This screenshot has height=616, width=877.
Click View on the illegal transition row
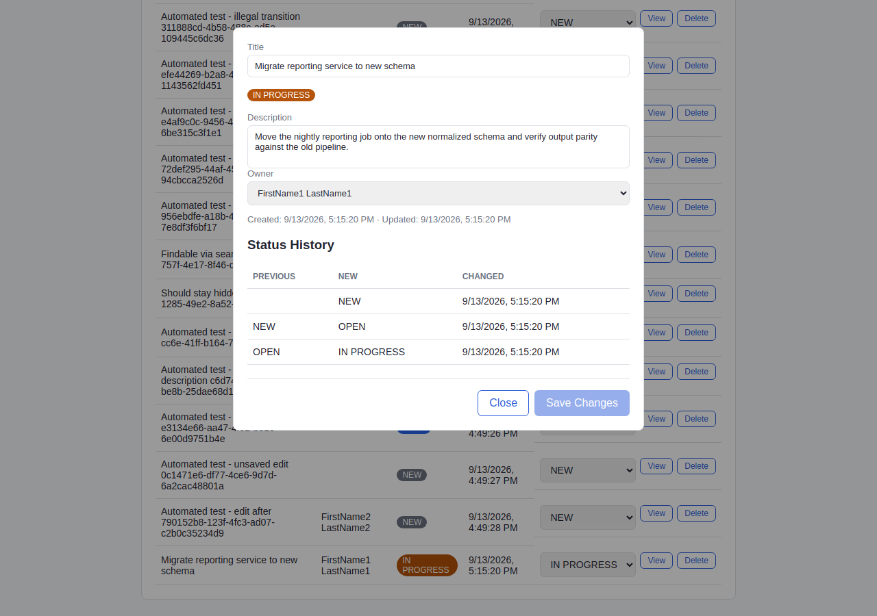tap(656, 18)
